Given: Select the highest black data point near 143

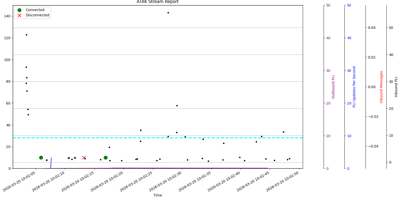Looking at the screenshot, I should (168, 13).
